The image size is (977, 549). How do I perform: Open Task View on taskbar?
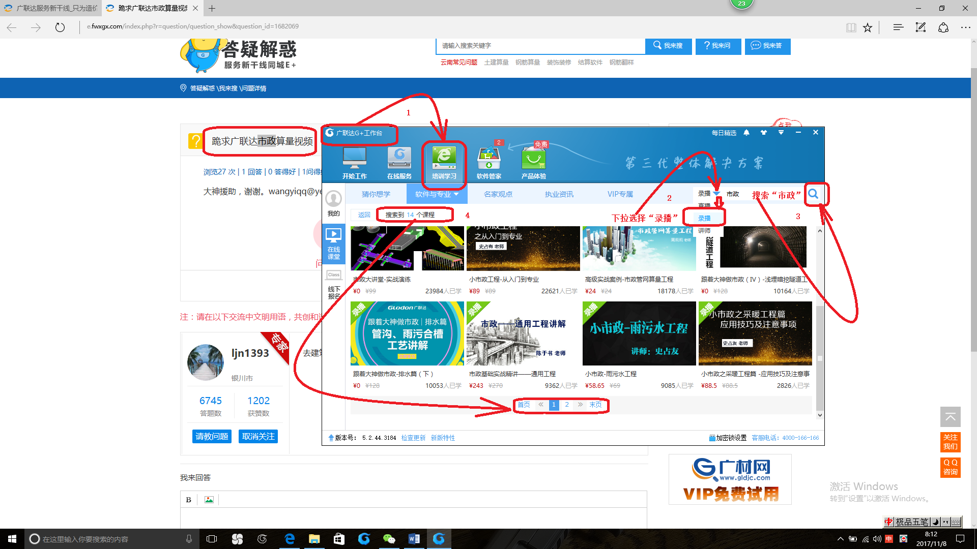(x=212, y=539)
